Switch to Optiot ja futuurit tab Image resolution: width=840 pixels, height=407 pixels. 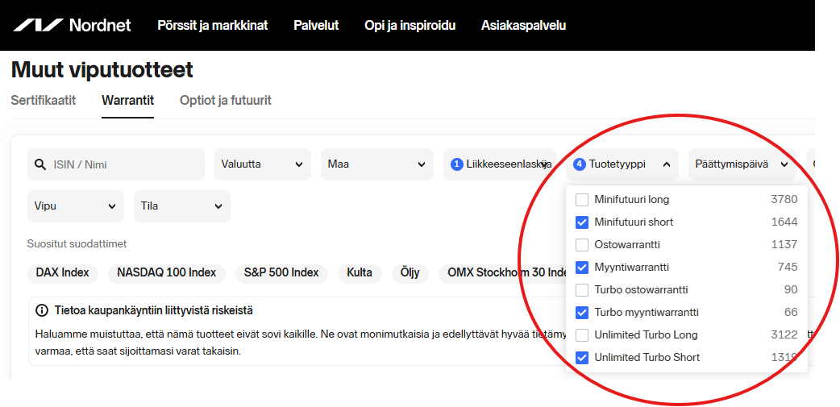pos(226,101)
